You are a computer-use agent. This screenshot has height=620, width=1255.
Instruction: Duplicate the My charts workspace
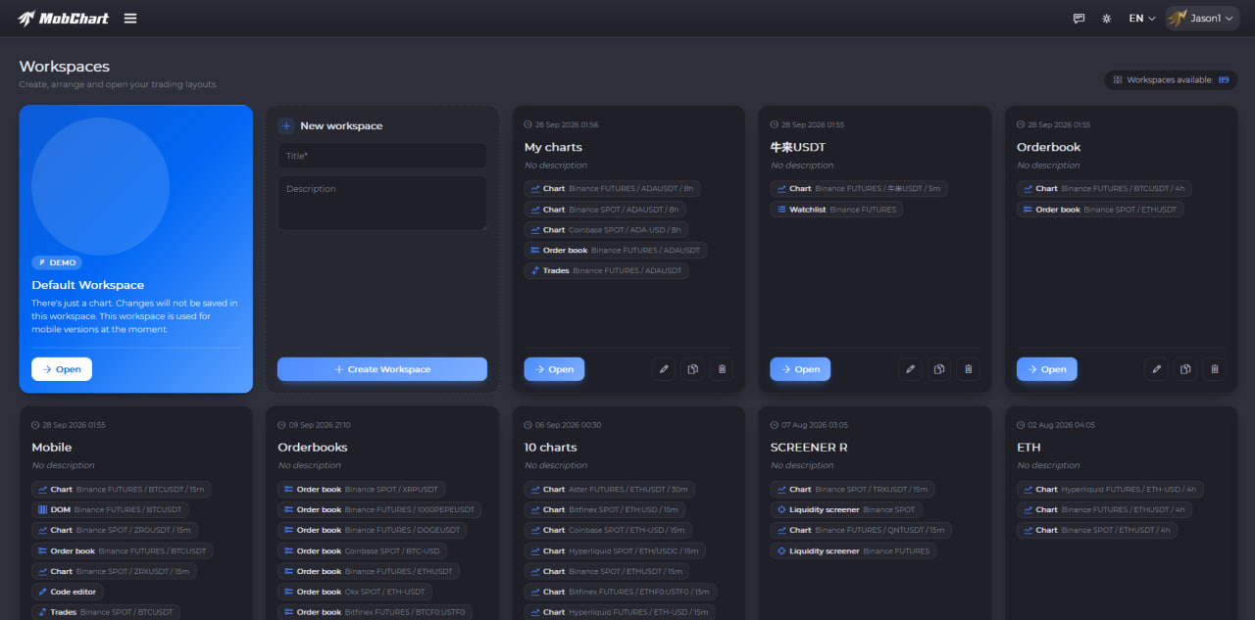692,369
